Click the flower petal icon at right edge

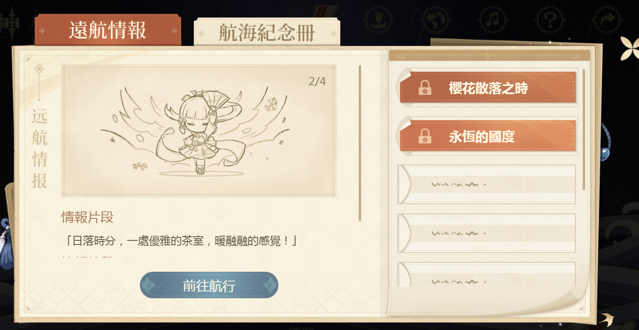click(x=630, y=48)
